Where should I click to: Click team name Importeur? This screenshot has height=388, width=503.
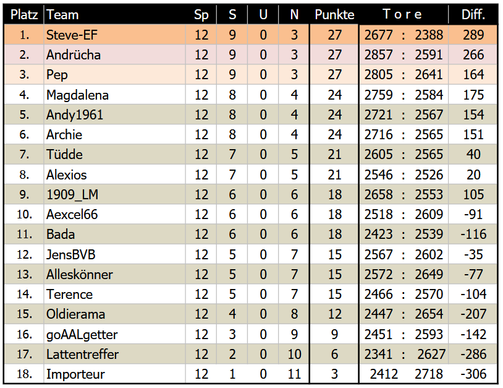pos(75,374)
